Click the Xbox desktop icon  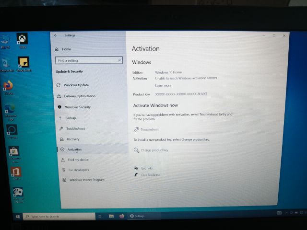pos(23,41)
